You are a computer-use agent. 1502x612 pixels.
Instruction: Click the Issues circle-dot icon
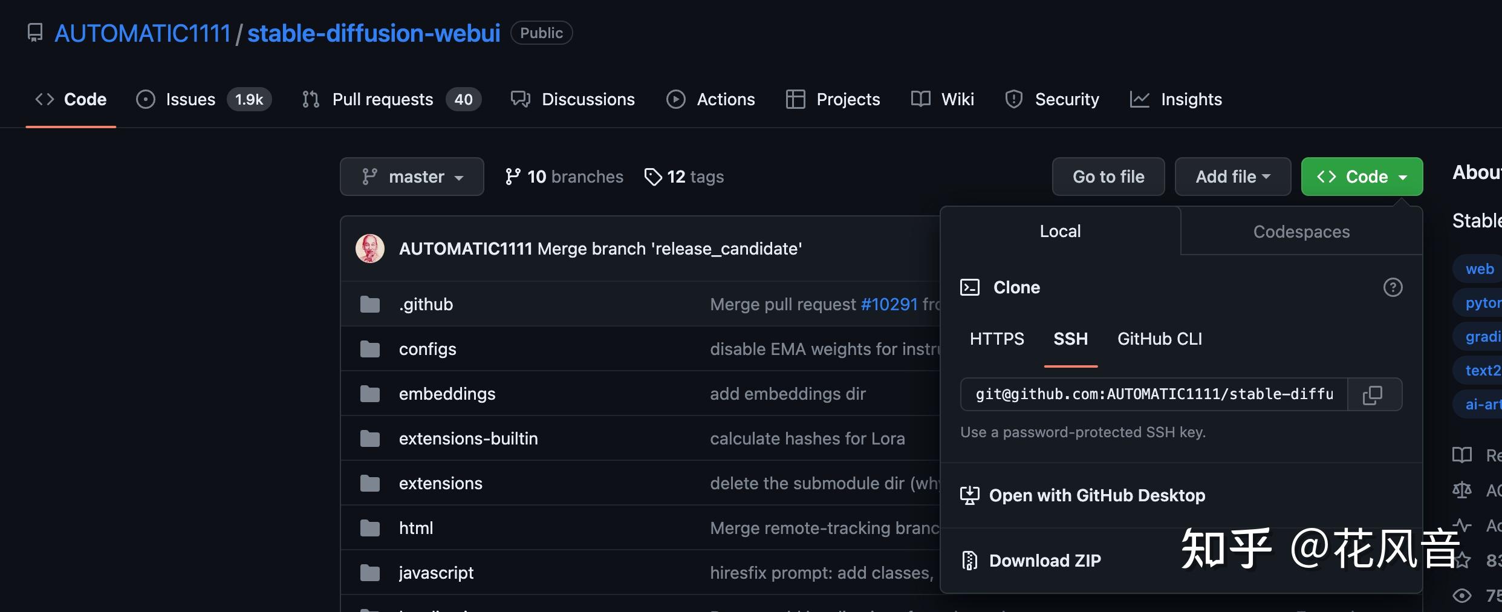(146, 99)
